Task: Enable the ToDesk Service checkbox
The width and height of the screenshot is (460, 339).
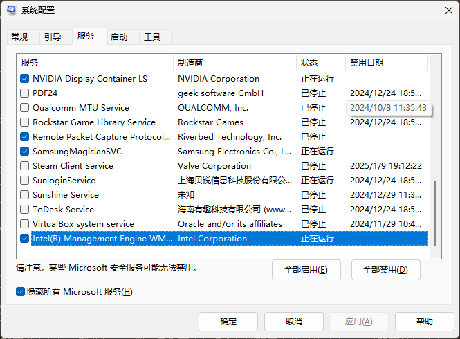Action: pyautogui.click(x=25, y=209)
